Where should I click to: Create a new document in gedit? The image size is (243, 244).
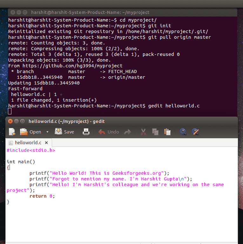12,132
